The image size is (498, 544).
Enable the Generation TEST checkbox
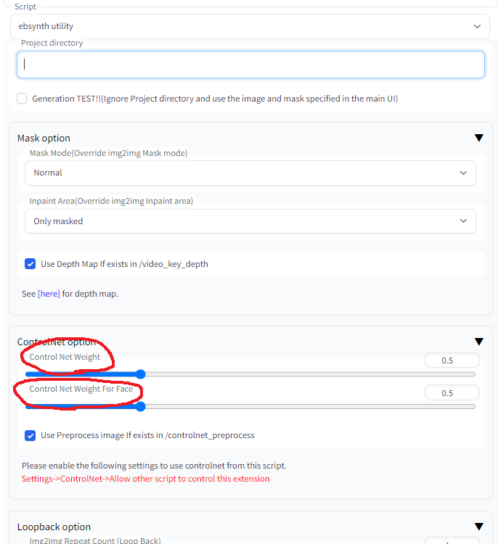(22, 99)
